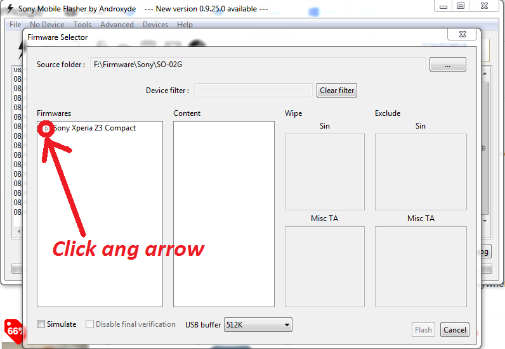Click the Flasher lightning title bar icon
The height and width of the screenshot is (349, 505).
click(10, 8)
